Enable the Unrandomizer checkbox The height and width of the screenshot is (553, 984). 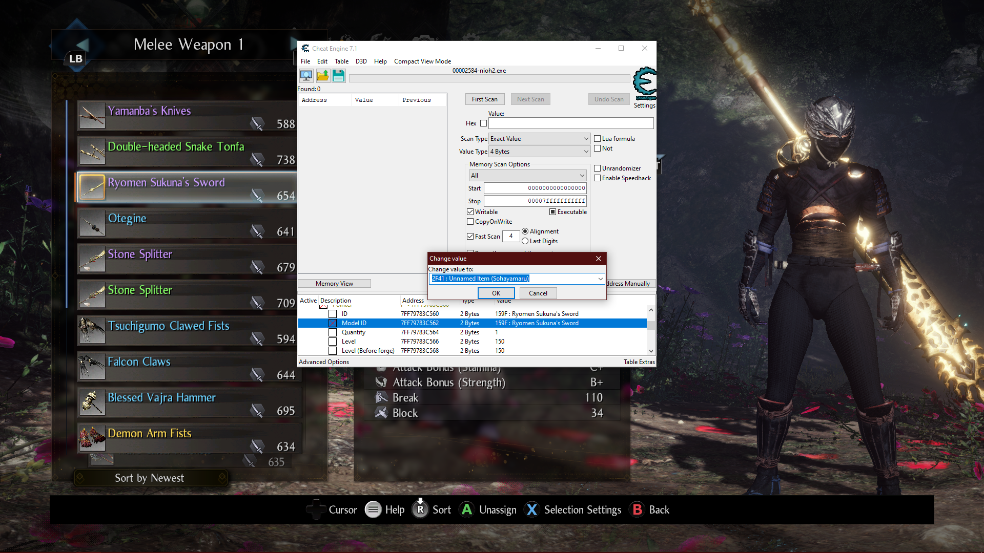coord(597,168)
